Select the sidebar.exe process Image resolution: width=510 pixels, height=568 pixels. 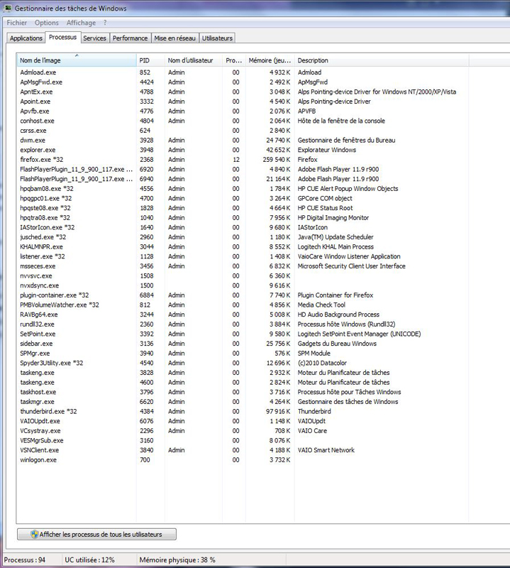point(244,344)
